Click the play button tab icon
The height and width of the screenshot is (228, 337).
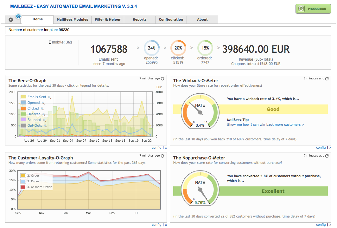click(11, 20)
